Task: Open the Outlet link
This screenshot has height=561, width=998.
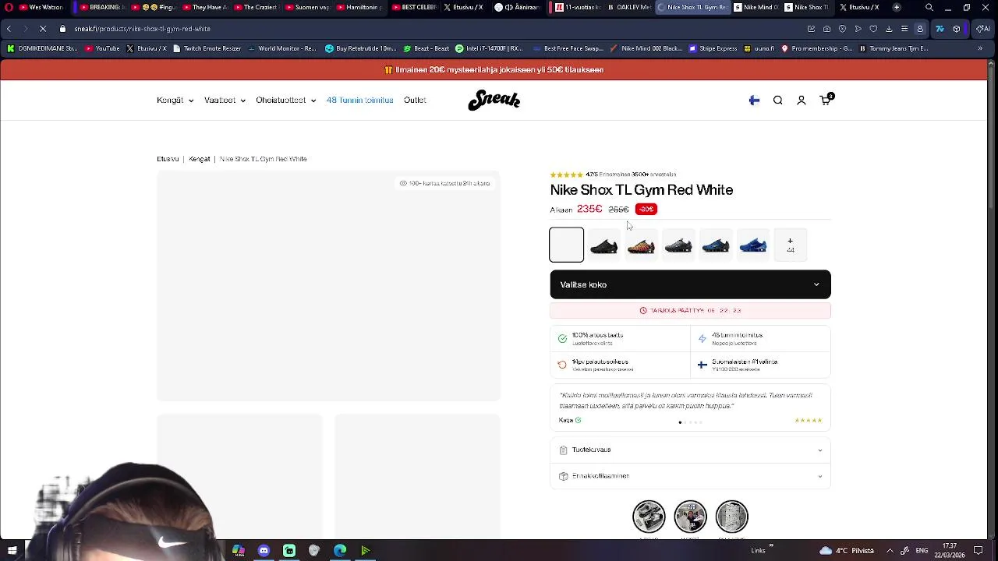Action: tap(415, 101)
